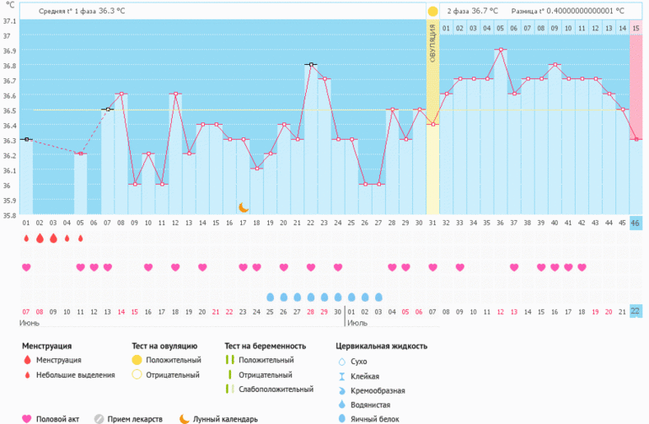Click the Сухо cervical fluid legend icon
649x424 pixels.
point(341,361)
